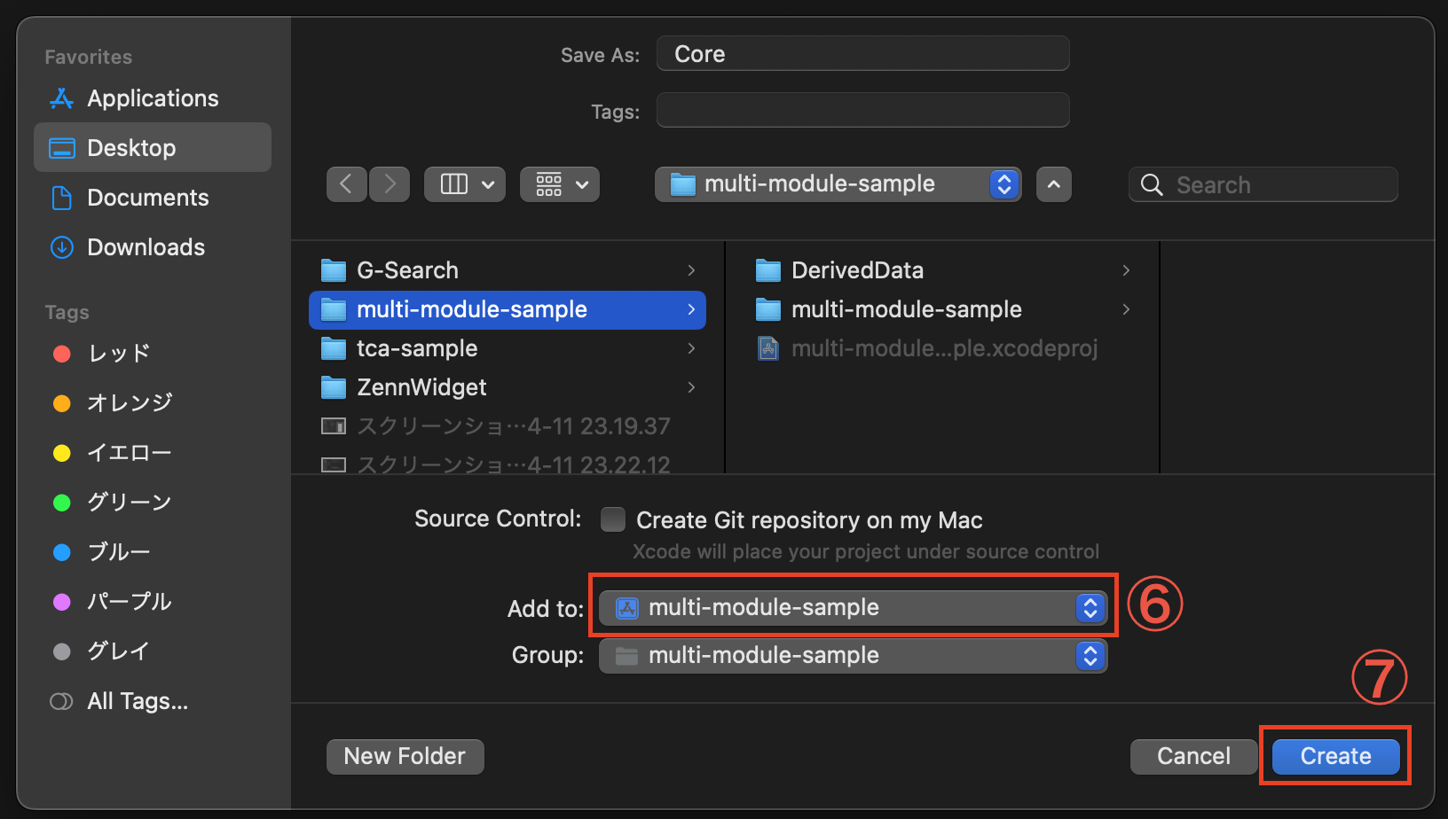The image size is (1448, 819).
Task: Collapse the dialog with the up chevron
Action: pyautogui.click(x=1054, y=184)
